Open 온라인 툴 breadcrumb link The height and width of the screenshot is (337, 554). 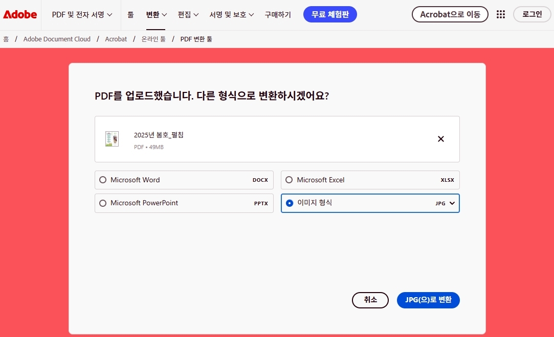coord(153,39)
